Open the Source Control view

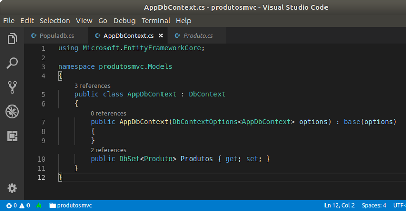coord(12,87)
